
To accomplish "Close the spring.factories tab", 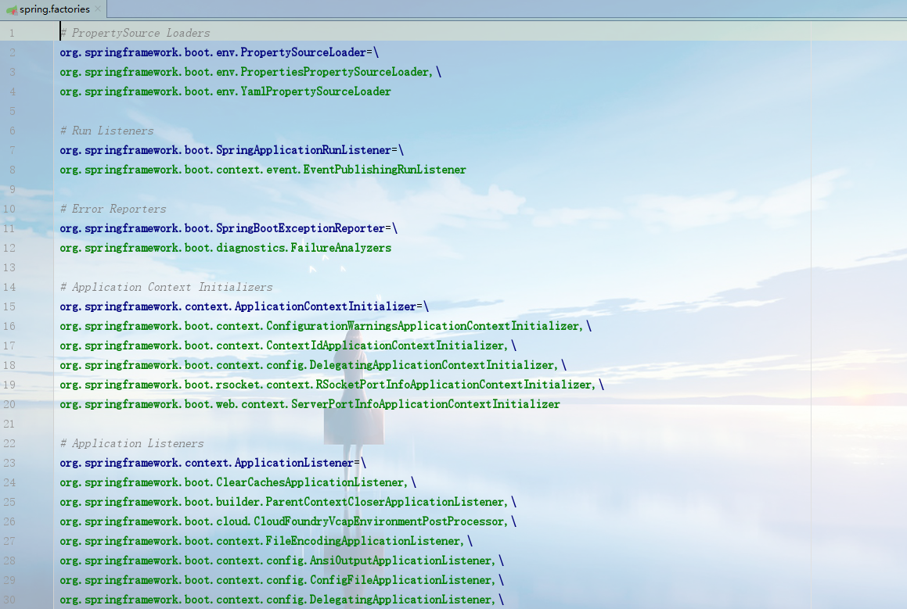I will (x=98, y=9).
